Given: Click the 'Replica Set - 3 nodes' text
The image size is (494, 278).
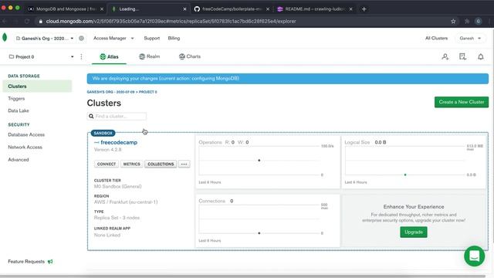Looking at the screenshot, I should [117, 218].
